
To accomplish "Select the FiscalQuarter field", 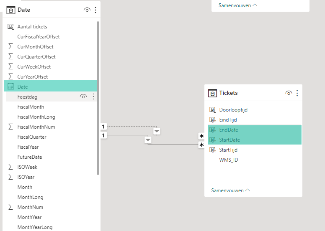I will click(32, 137).
